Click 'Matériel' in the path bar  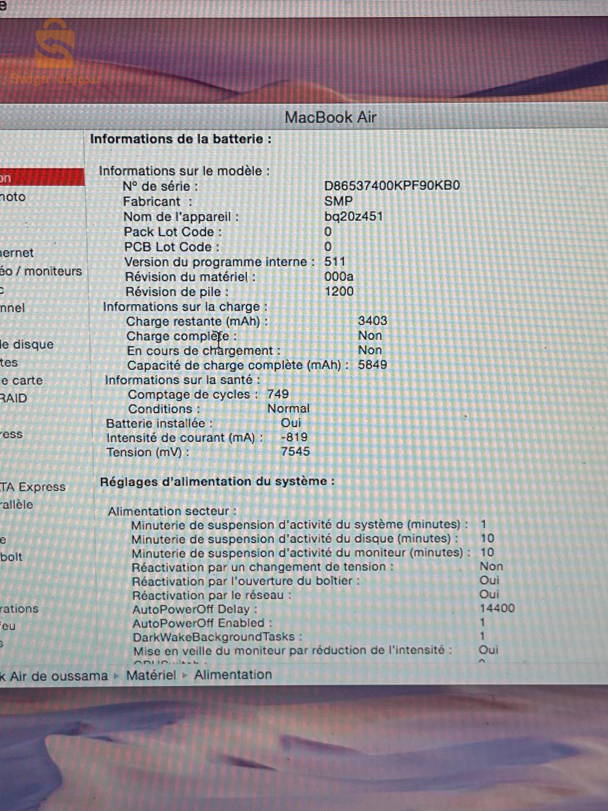pos(151,675)
